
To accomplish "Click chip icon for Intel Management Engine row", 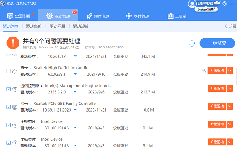I will pyautogui.click(x=15, y=89).
